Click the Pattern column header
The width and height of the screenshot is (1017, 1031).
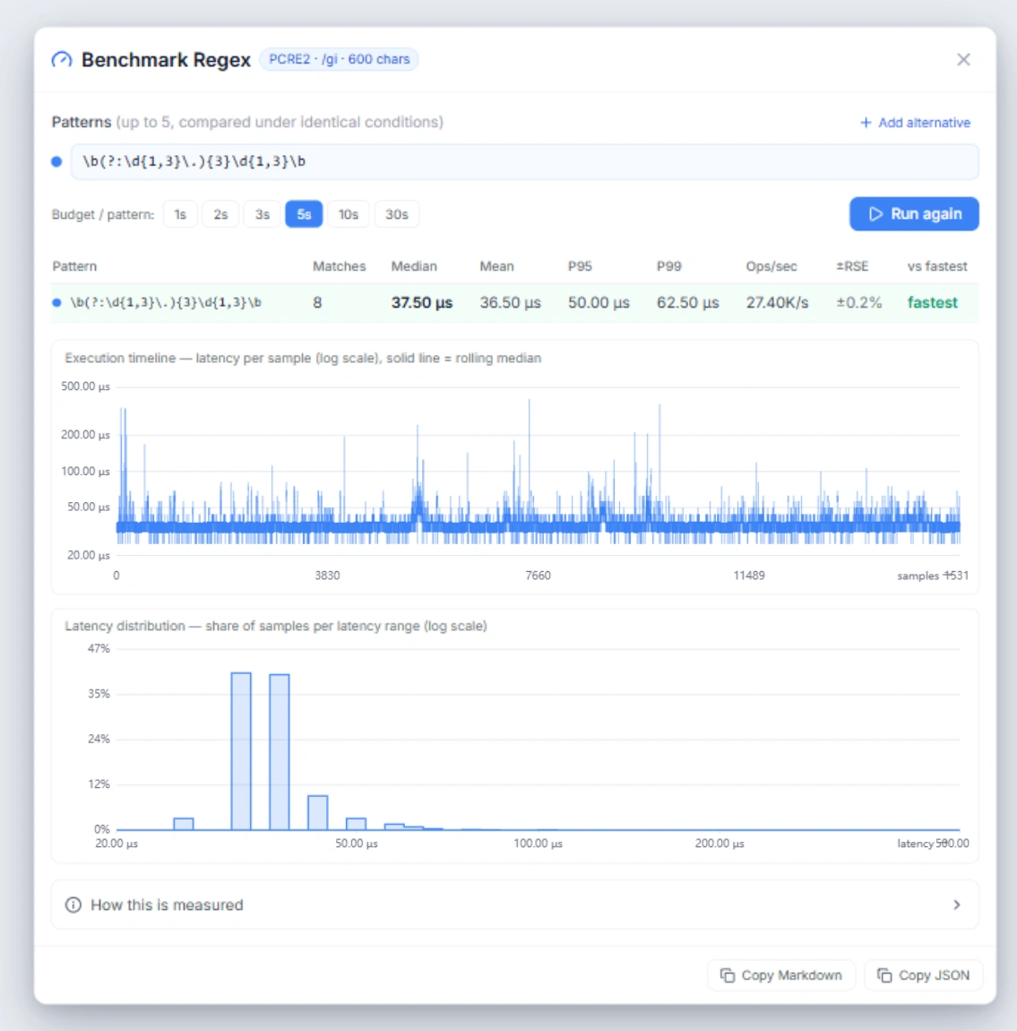74,266
